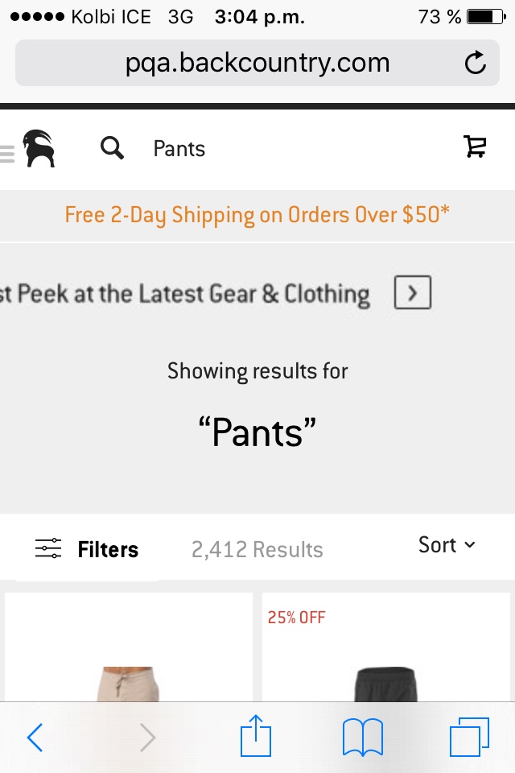Show Safari open tabs
The width and height of the screenshot is (515, 773).
coord(468,737)
